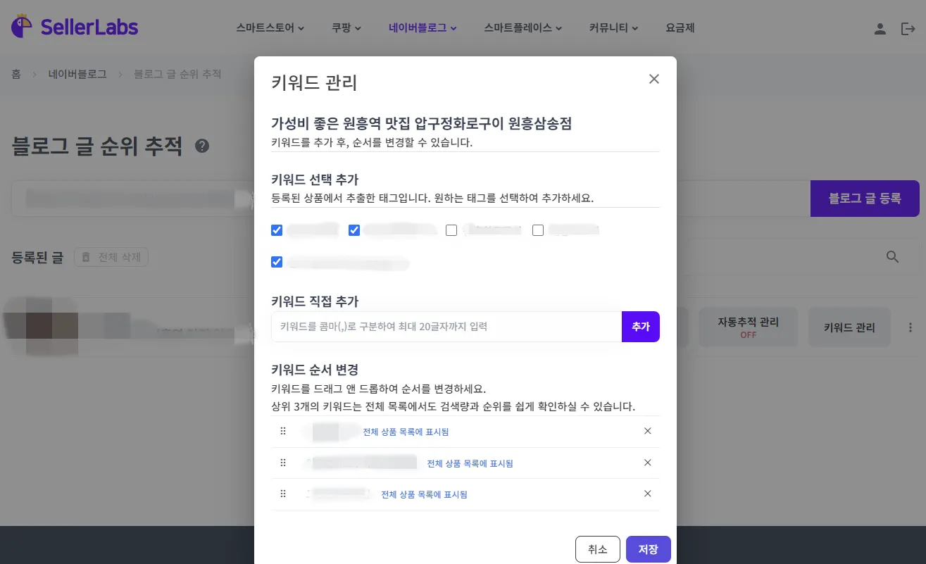
Task: Open the three-dot more options menu
Action: 911,327
